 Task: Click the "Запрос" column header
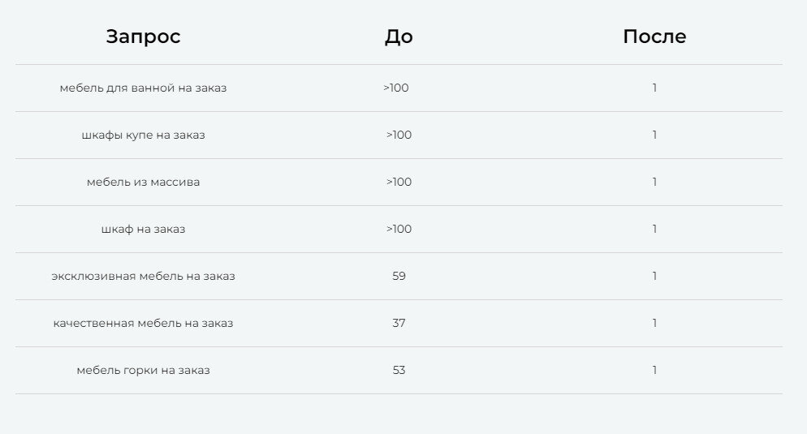tap(143, 37)
